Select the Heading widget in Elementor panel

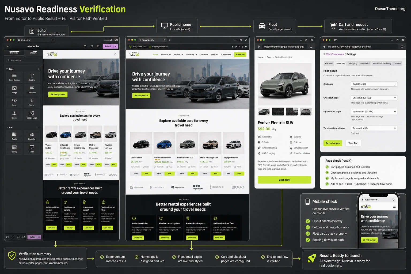click(32, 77)
